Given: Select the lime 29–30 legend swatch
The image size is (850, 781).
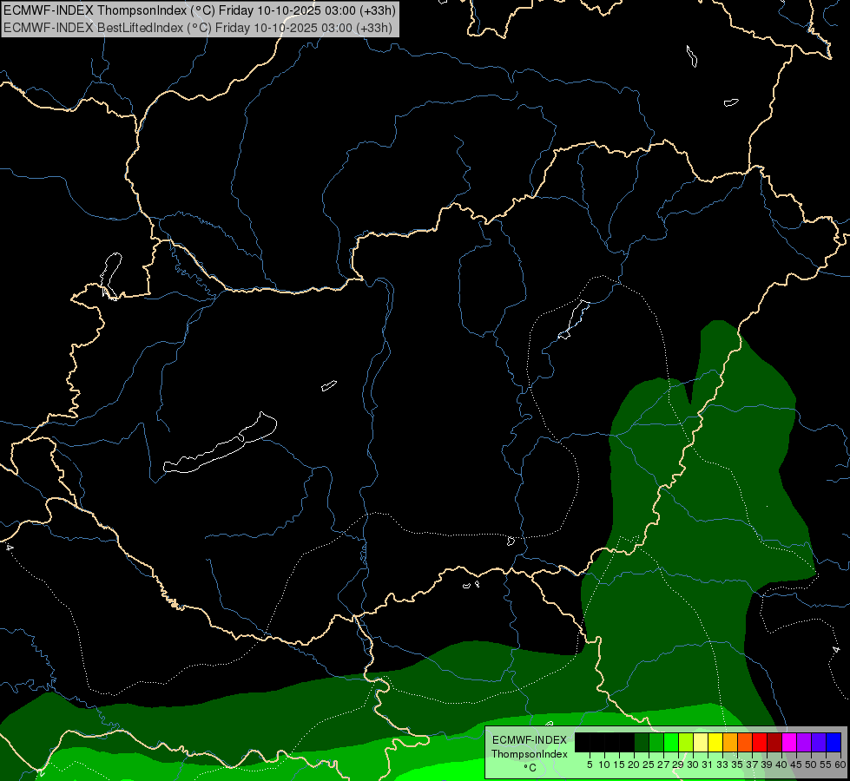Looking at the screenshot, I should [x=686, y=742].
